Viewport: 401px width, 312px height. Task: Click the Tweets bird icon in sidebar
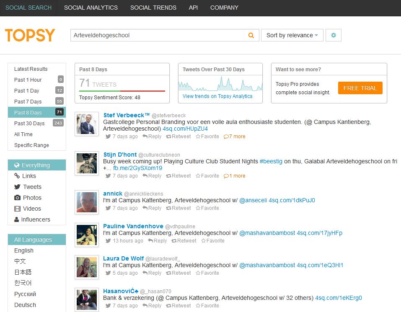pyautogui.click(x=18, y=187)
